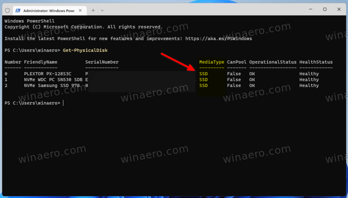Click the CanPool column header
The height and width of the screenshot is (198, 348).
click(237, 62)
